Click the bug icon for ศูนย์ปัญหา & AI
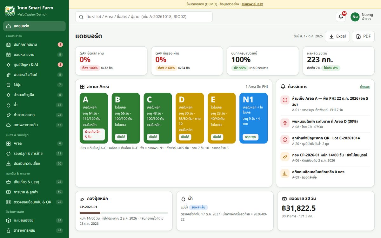The width and height of the screenshot is (381, 238). pos(9,64)
